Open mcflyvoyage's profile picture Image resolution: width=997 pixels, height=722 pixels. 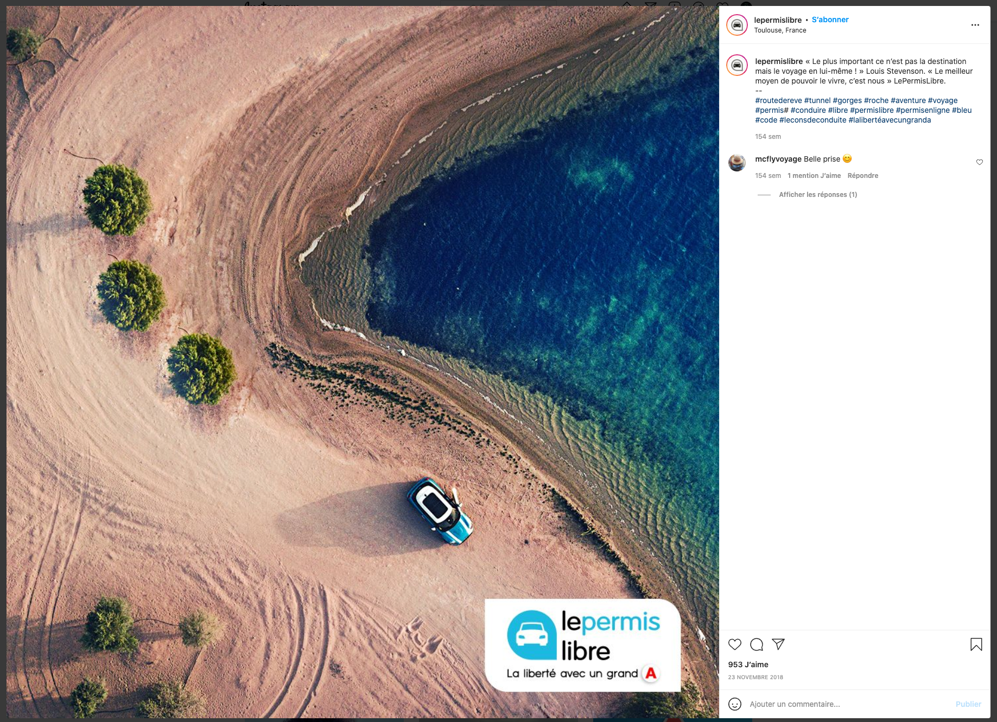(x=737, y=163)
